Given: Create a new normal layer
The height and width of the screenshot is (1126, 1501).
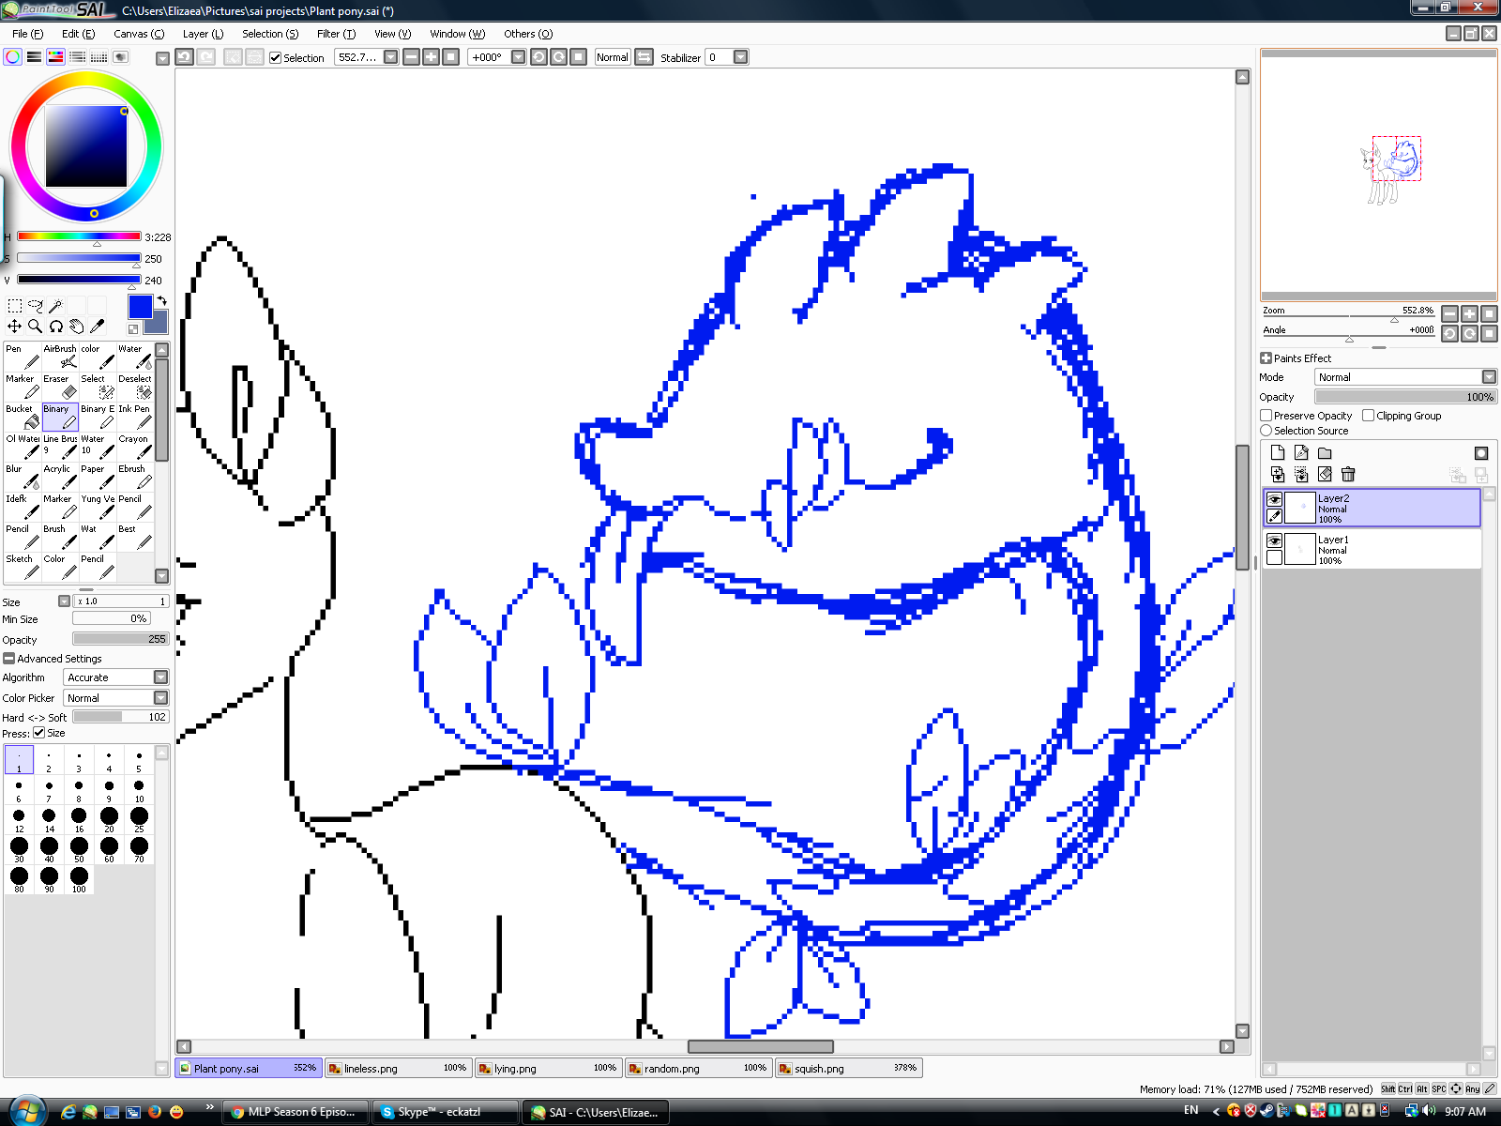Looking at the screenshot, I should tap(1278, 453).
